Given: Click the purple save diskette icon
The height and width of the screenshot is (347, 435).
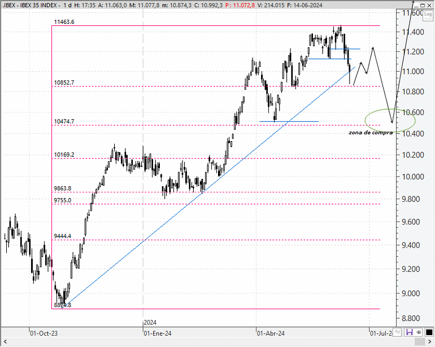Looking at the screenshot, I should [409, 332].
